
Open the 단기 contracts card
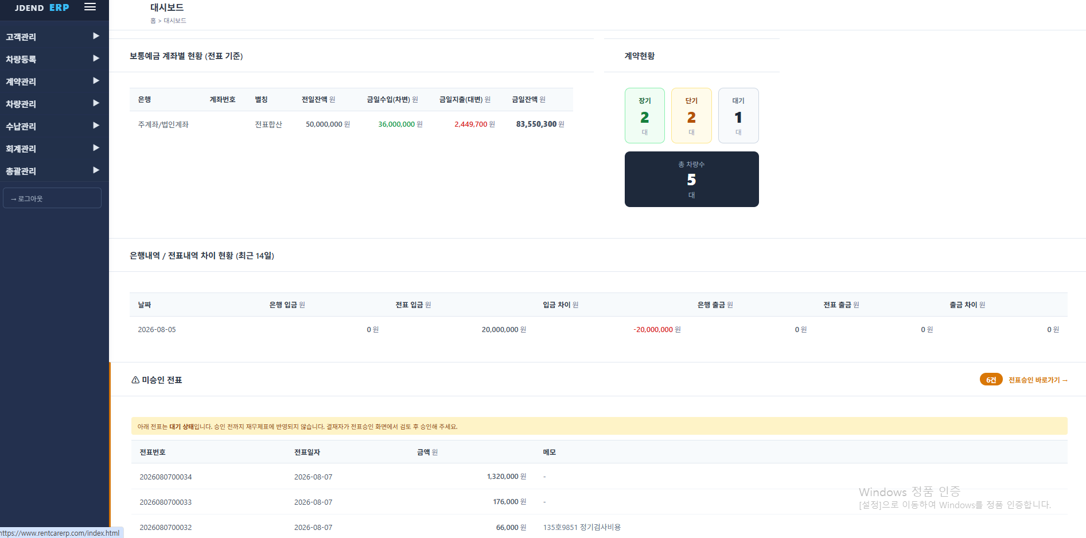click(691, 115)
